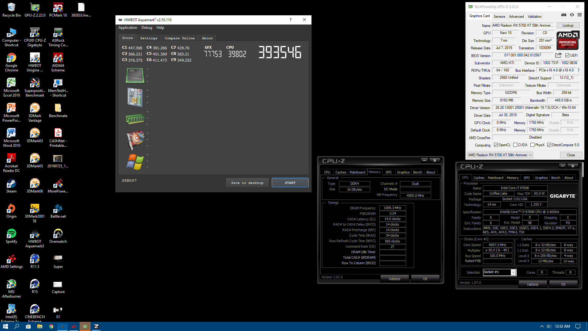Click the GPU-Z screenshot camera icon
The width and height of the screenshot is (588, 331).
[564, 15]
